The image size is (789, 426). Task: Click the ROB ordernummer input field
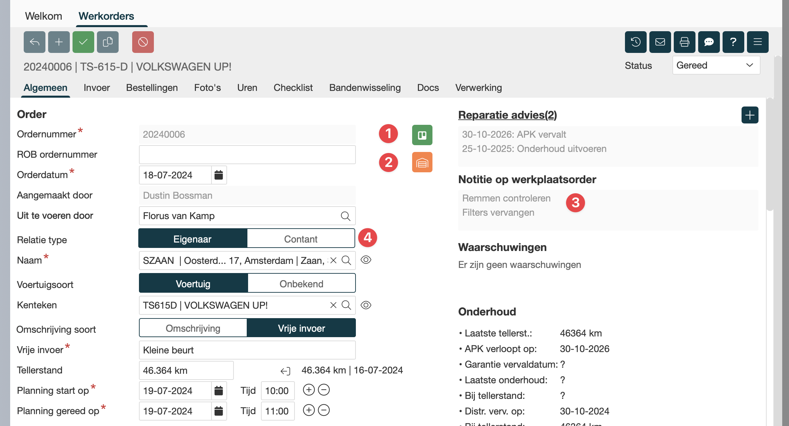point(247,155)
